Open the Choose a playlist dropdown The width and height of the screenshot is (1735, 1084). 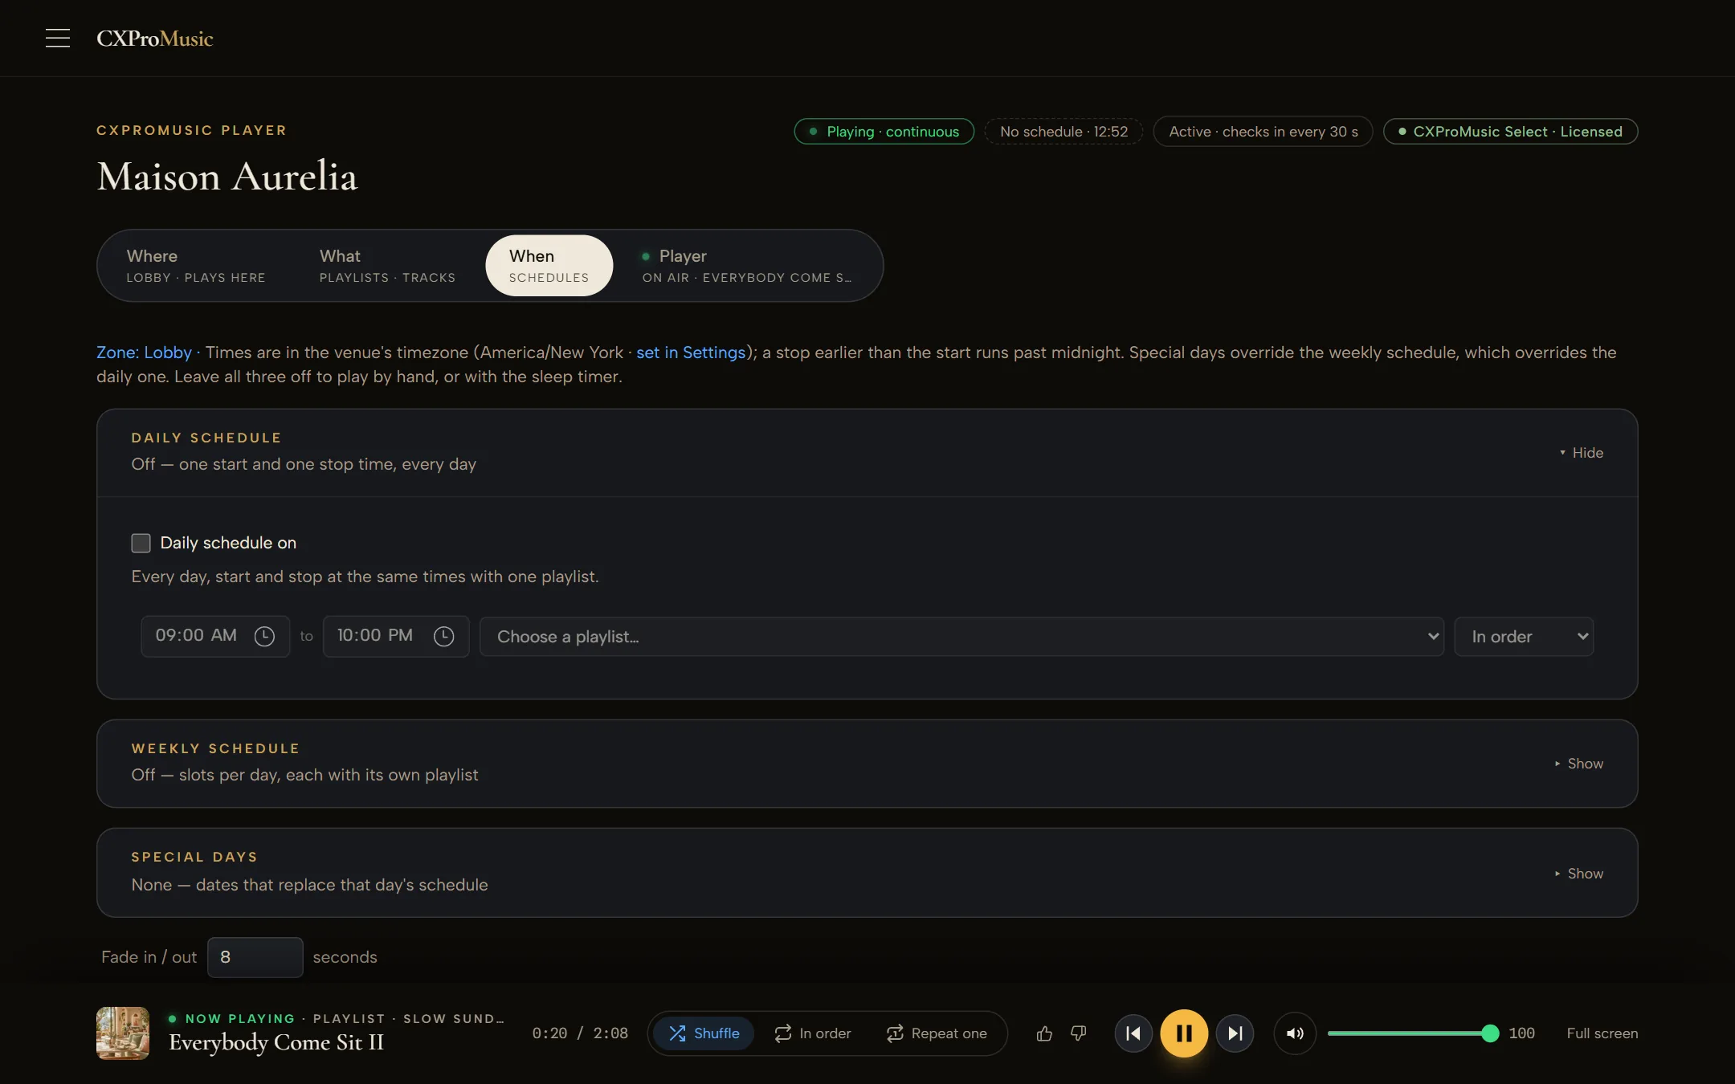click(x=961, y=636)
